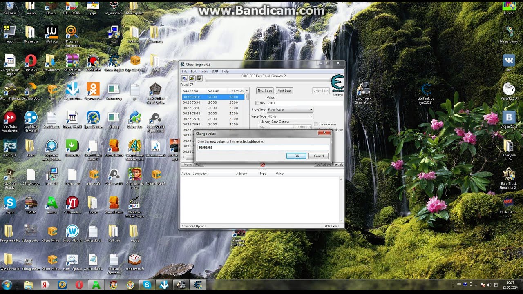The height and width of the screenshot is (294, 523).
Task: Click the open folder icon in Cheat Engine toolbar
Action: tap(192, 78)
